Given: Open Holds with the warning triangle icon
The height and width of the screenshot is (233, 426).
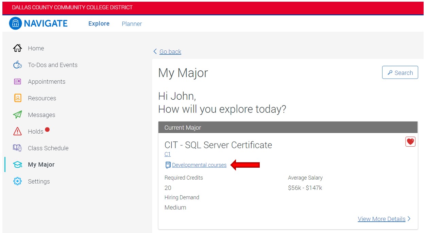Looking at the screenshot, I should coord(17,131).
